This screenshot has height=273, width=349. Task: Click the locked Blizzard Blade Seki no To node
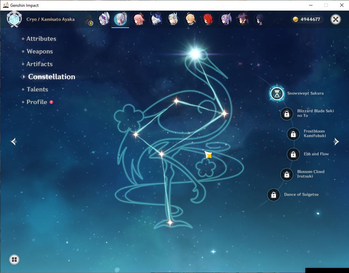[287, 114]
